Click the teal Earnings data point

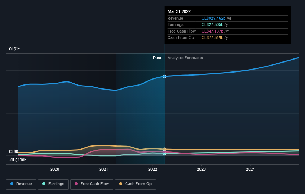(165, 154)
